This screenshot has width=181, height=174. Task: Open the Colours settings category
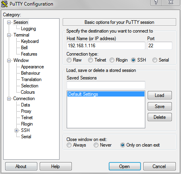click(28, 92)
